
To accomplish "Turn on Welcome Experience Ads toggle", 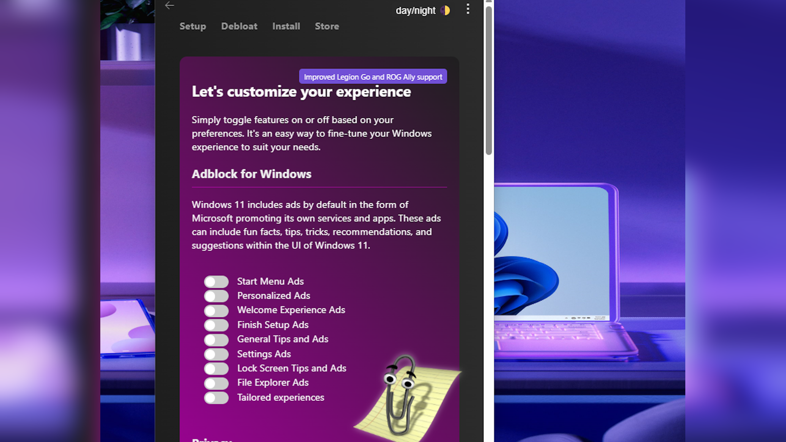I will tap(216, 311).
